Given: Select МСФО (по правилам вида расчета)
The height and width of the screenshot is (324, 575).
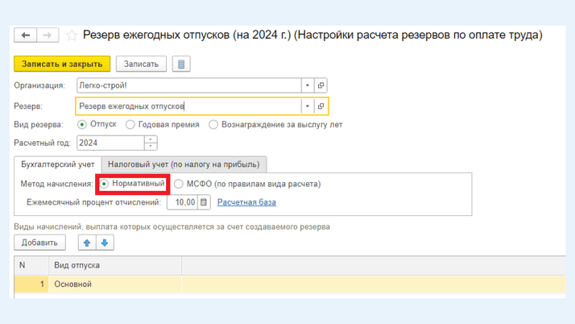Looking at the screenshot, I should [x=179, y=184].
